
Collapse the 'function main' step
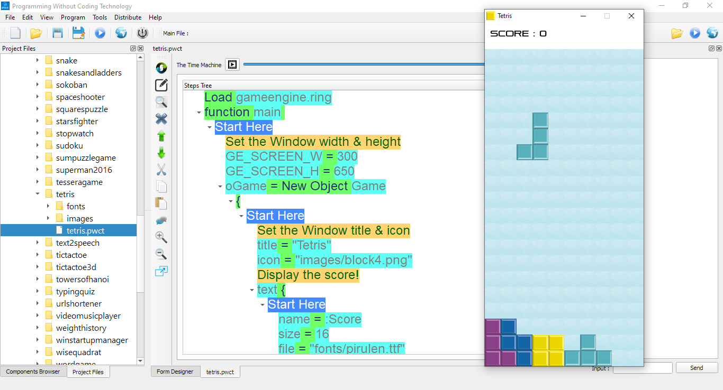point(198,113)
